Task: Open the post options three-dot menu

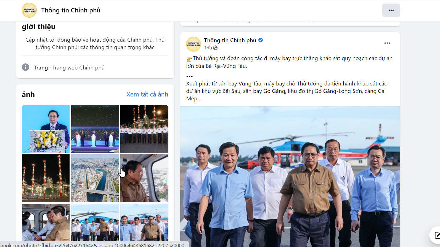Action: 387,43
